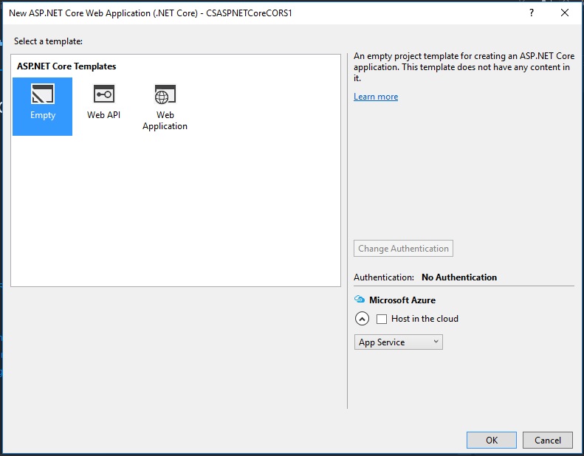The height and width of the screenshot is (456, 584).
Task: Enable Host in the cloud checkbox
Action: [382, 319]
